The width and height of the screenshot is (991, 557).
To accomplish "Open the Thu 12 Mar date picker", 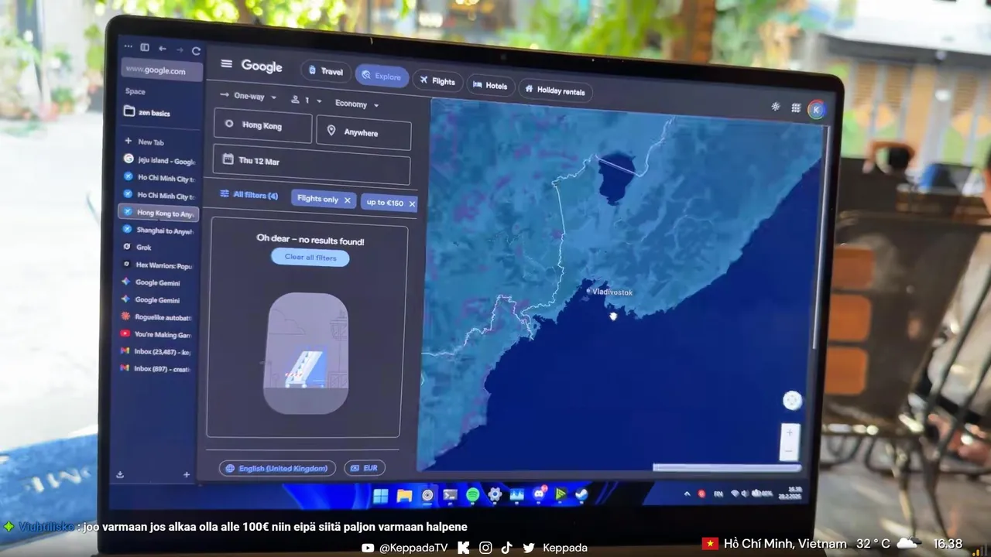I will pos(311,163).
